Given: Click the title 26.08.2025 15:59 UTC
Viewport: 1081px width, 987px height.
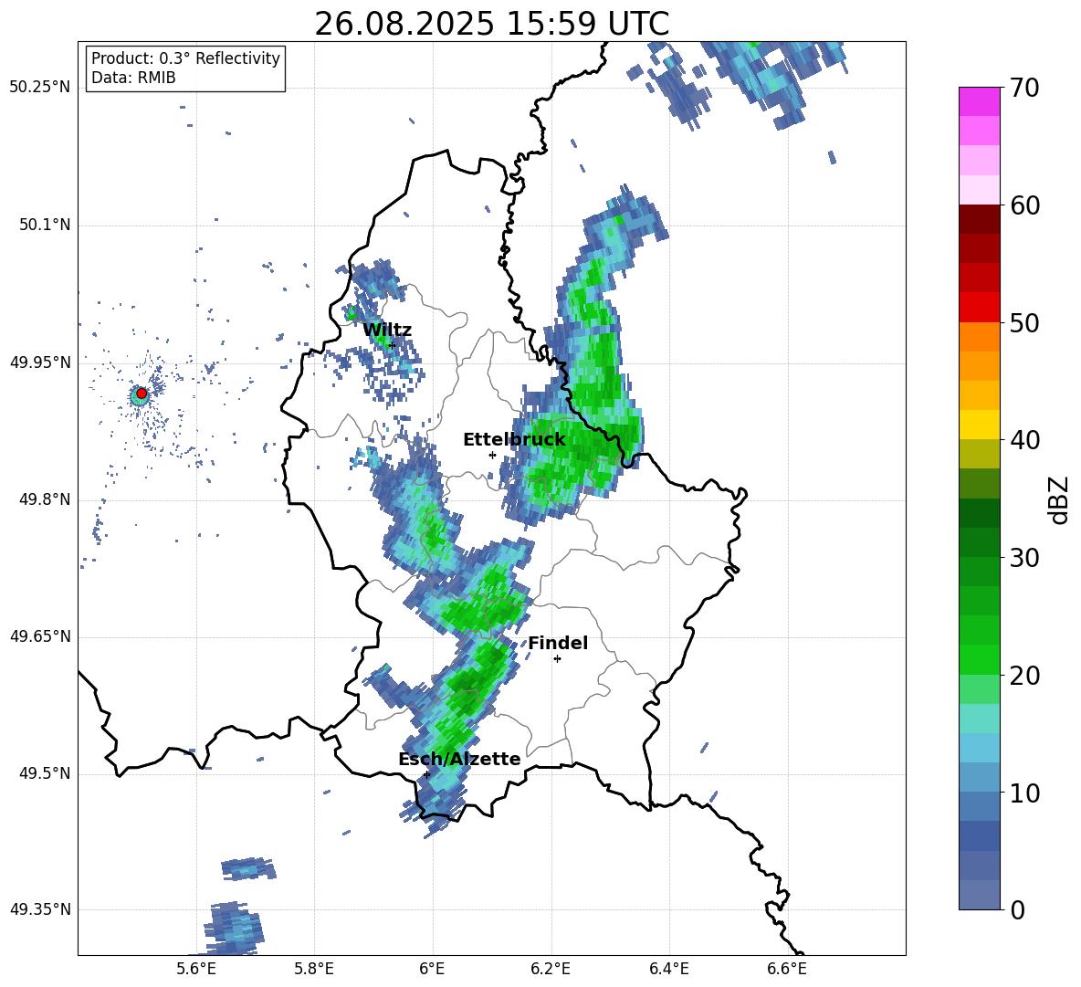Looking at the screenshot, I should click(491, 24).
